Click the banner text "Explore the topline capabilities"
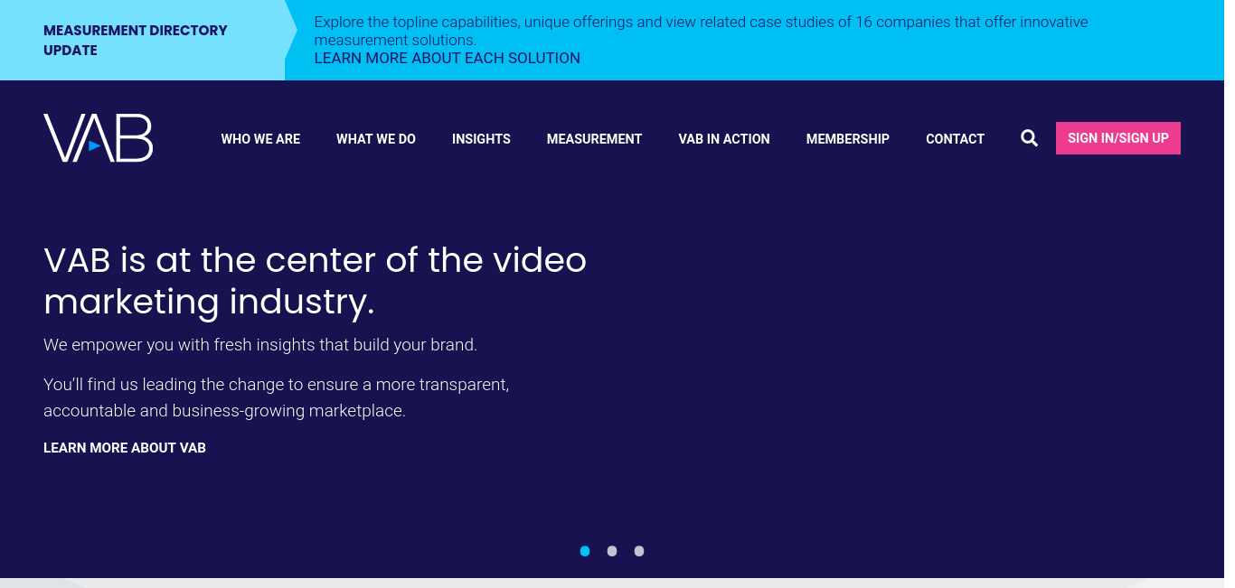This screenshot has width=1235, height=588. (701, 31)
